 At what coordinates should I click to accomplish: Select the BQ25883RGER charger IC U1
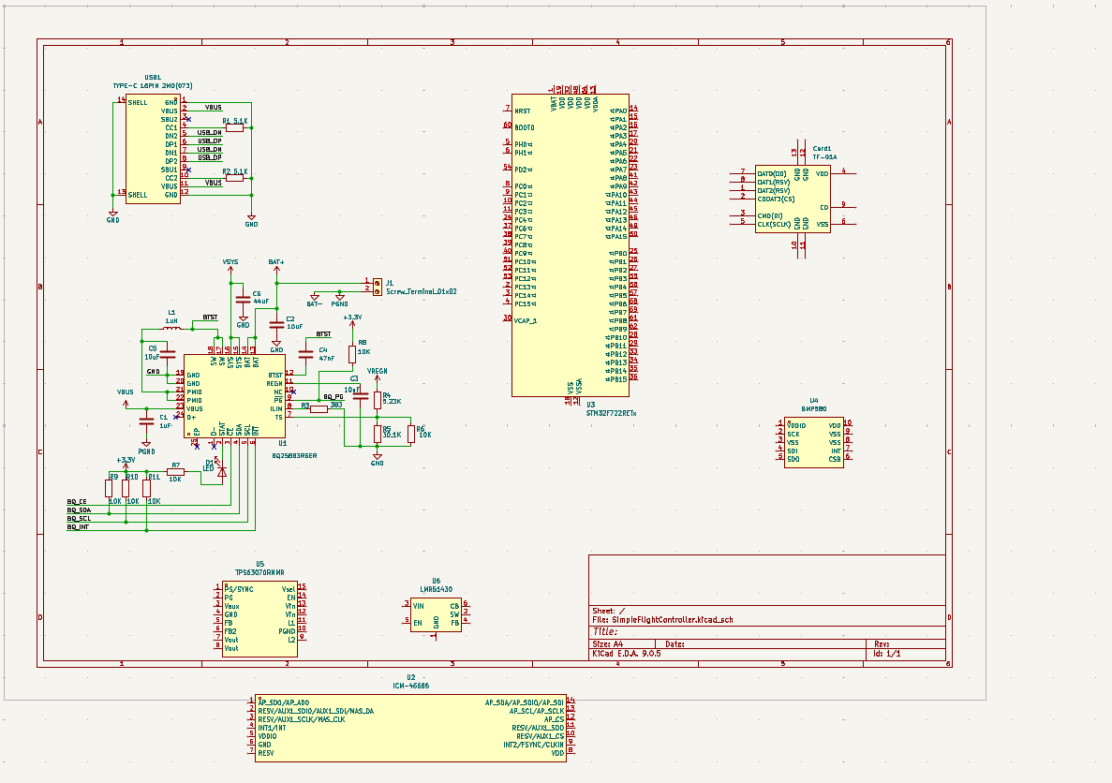tap(234, 395)
